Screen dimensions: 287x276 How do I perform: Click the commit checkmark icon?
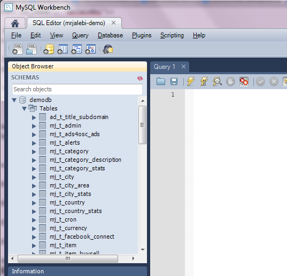point(260,82)
